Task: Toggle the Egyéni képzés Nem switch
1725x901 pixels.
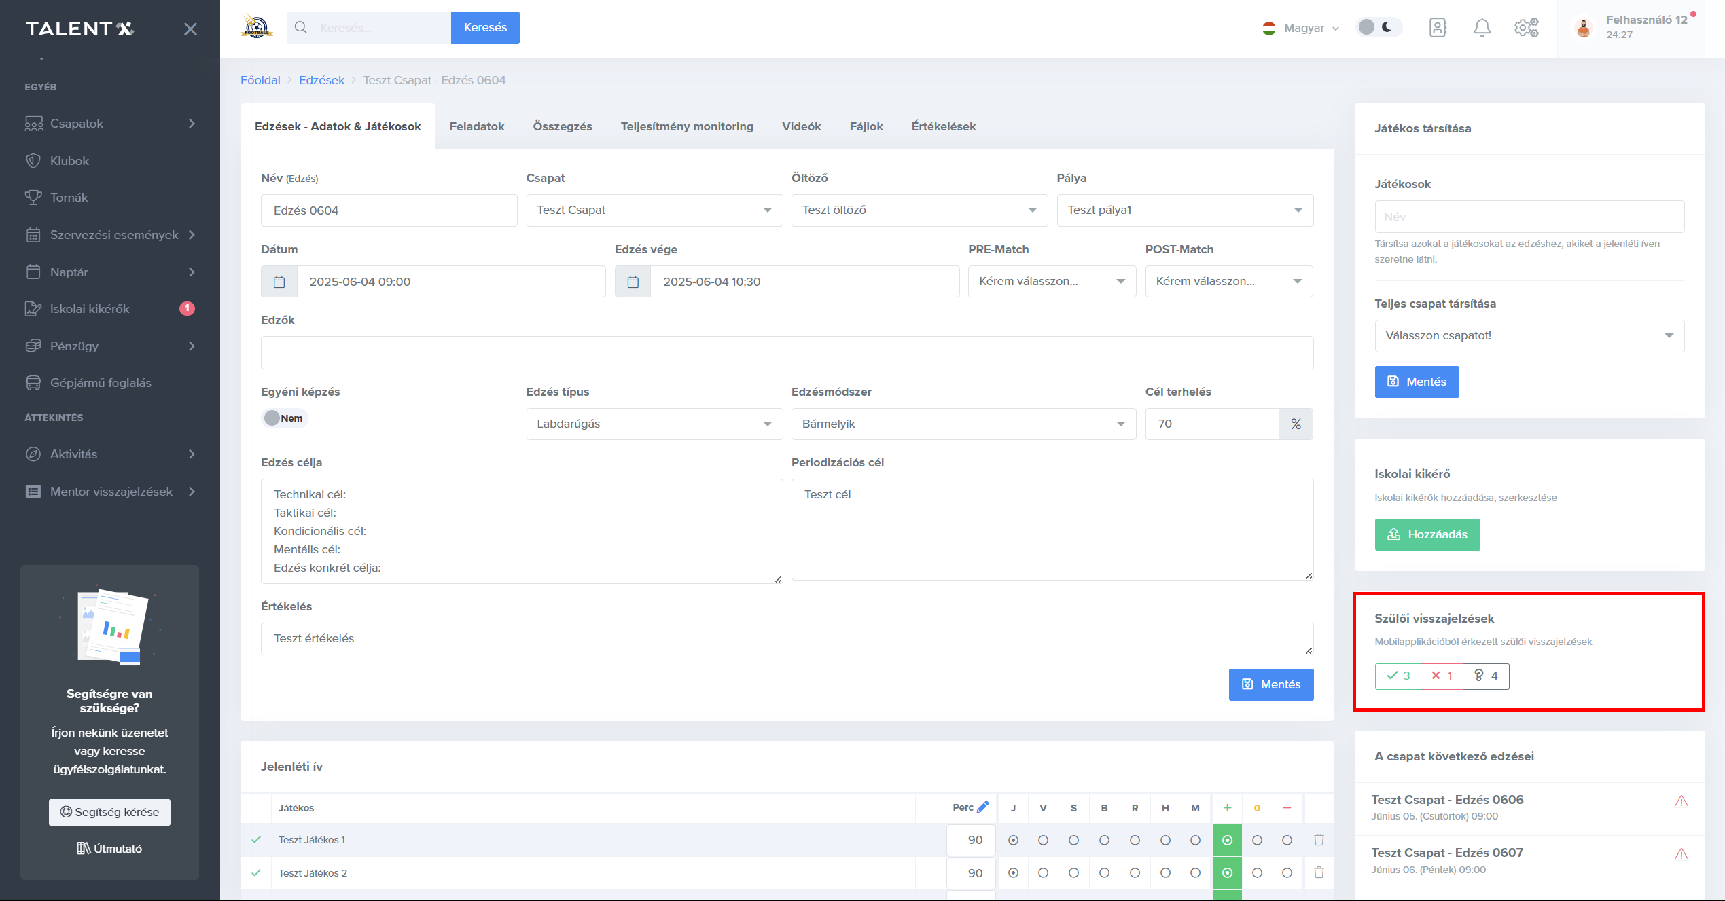Action: (x=284, y=418)
